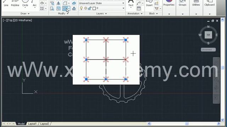227x127 pixels.
Task: Click the viewport [-] control label
Action: [5, 20]
